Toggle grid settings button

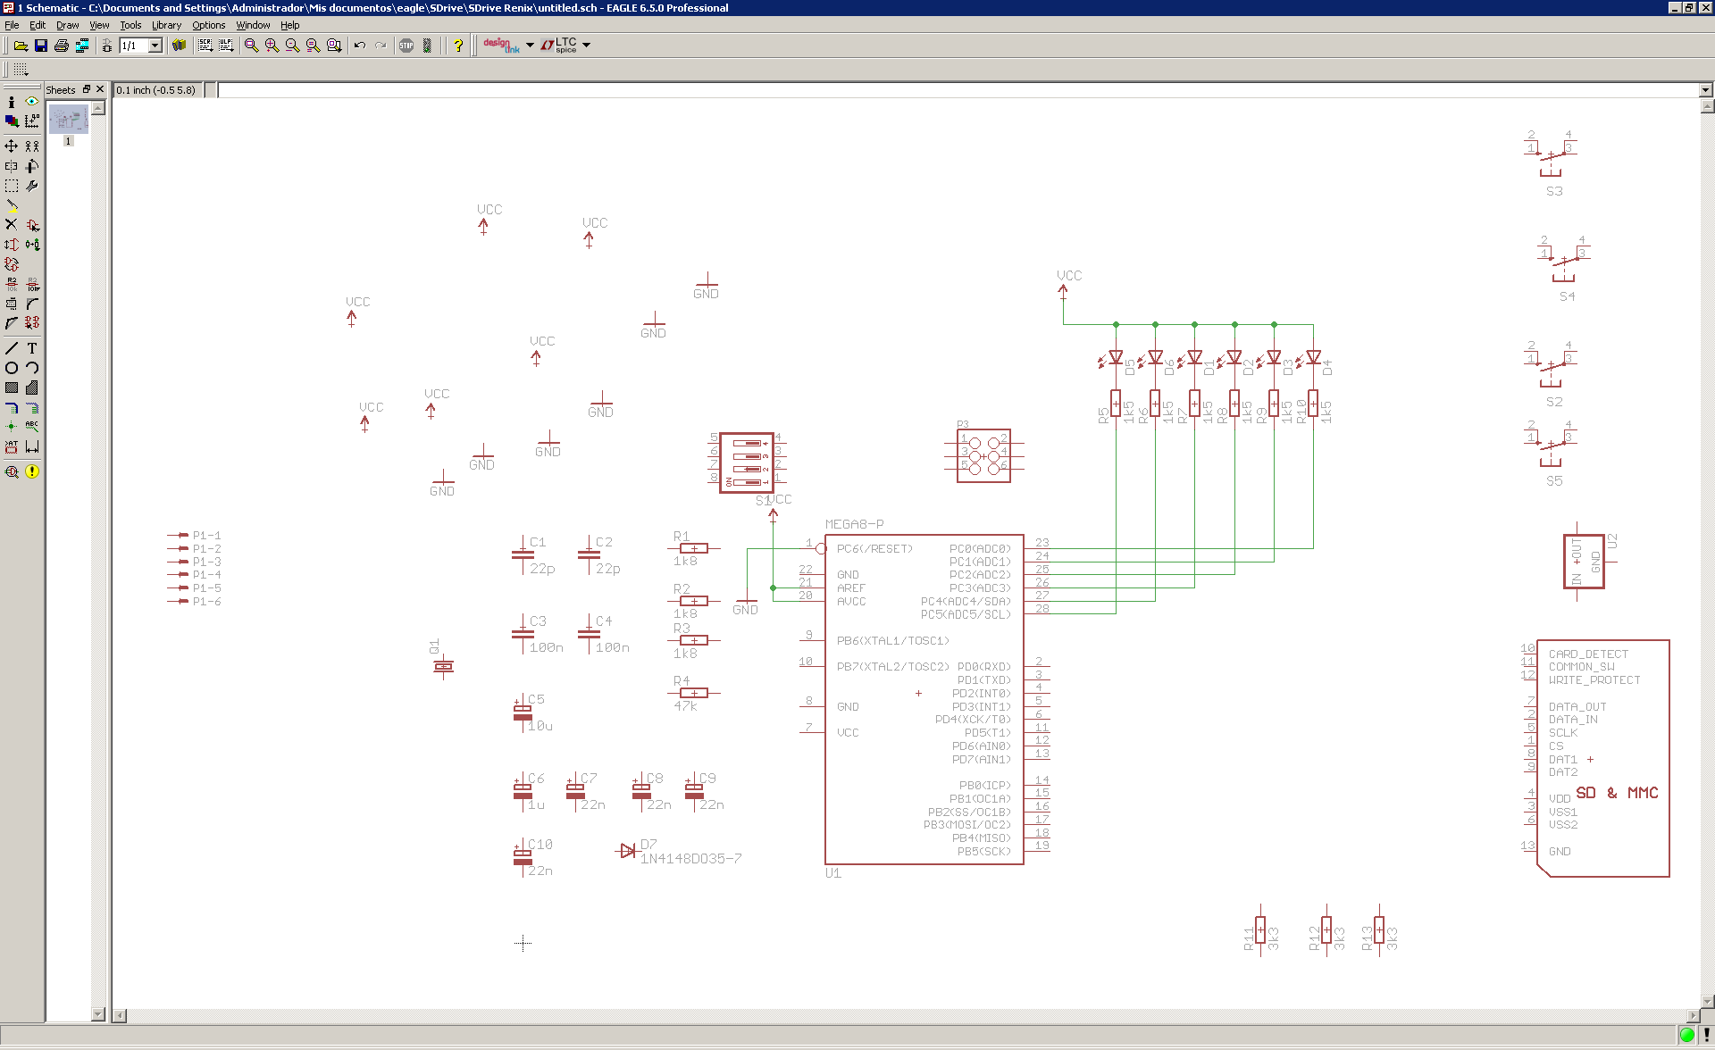21,69
